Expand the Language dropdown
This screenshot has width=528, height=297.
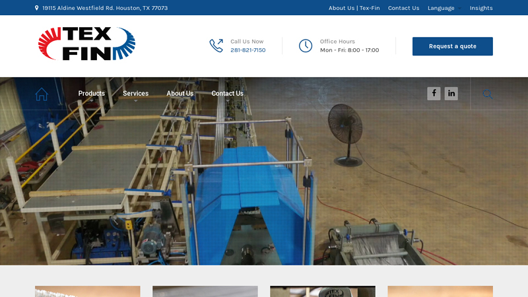coord(440,8)
